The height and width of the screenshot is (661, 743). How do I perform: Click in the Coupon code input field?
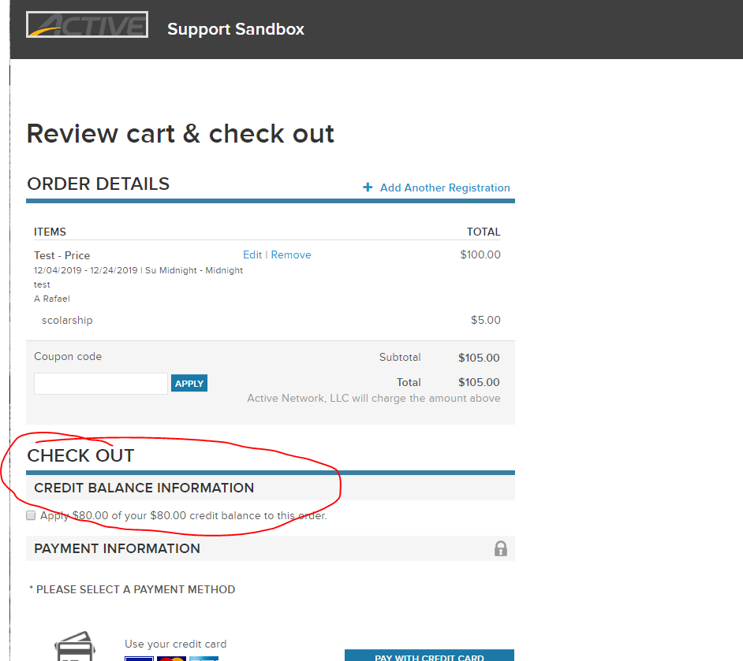(100, 382)
